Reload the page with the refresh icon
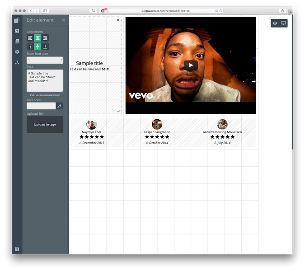 tap(221, 11)
